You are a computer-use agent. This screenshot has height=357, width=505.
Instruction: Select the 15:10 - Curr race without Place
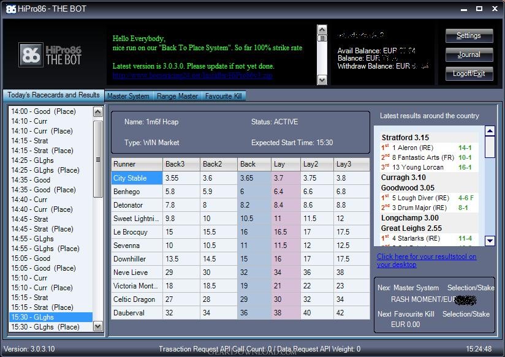(x=29, y=278)
